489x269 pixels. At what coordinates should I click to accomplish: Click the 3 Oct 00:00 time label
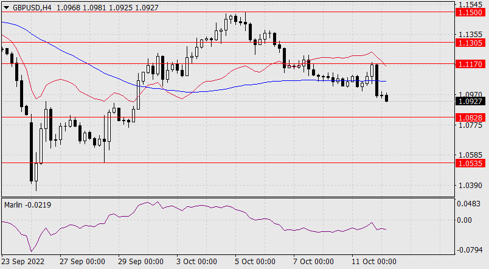197,262
